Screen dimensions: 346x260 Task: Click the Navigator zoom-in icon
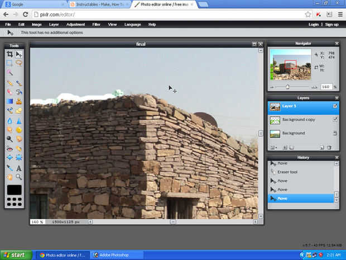click(314, 87)
